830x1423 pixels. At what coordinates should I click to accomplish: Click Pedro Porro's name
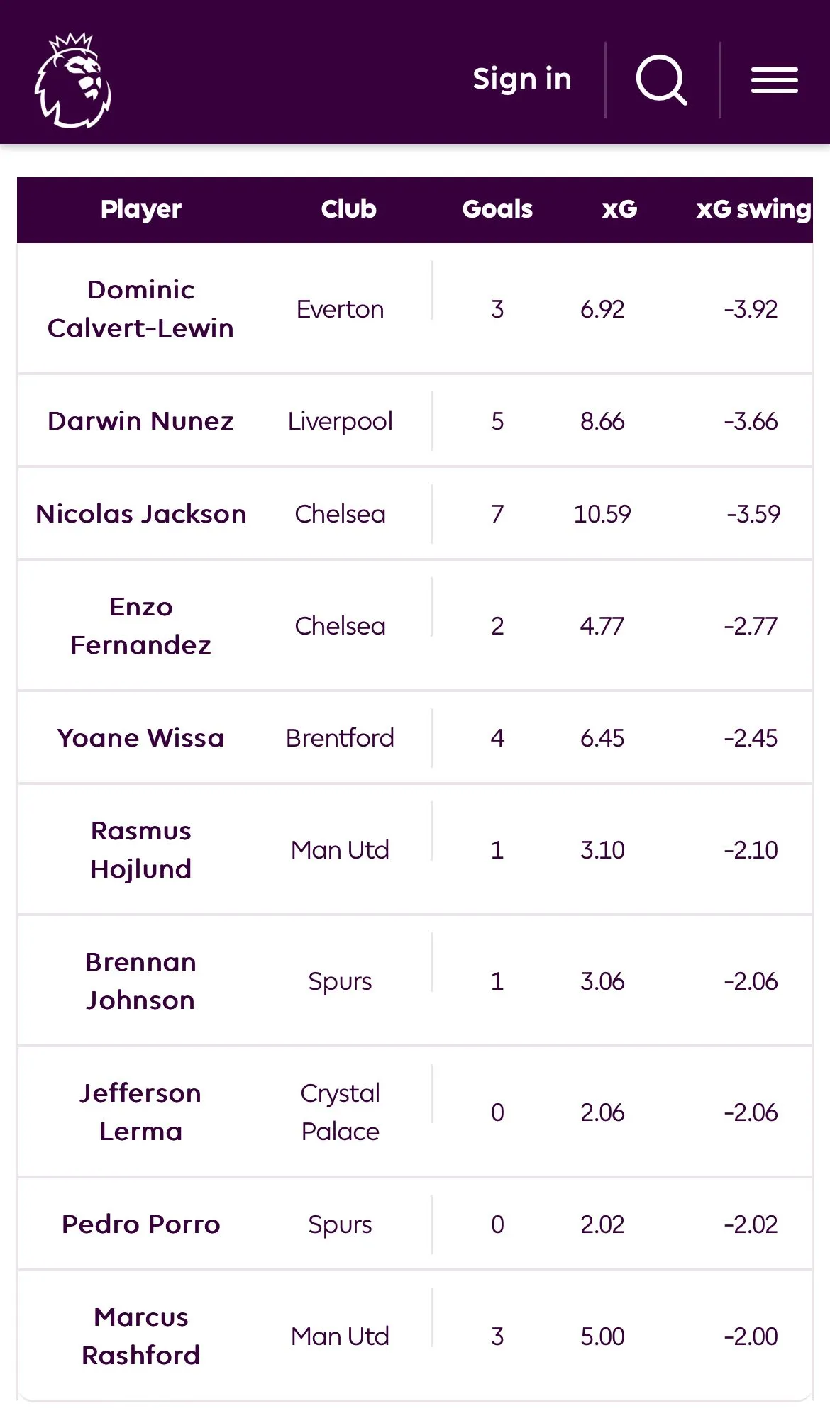point(140,1224)
